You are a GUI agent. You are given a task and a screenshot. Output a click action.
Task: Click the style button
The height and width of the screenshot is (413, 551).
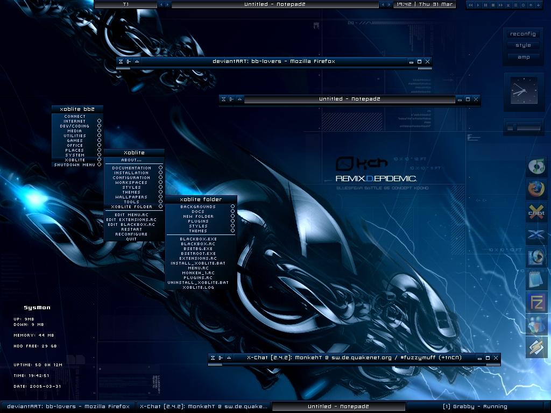coord(523,45)
